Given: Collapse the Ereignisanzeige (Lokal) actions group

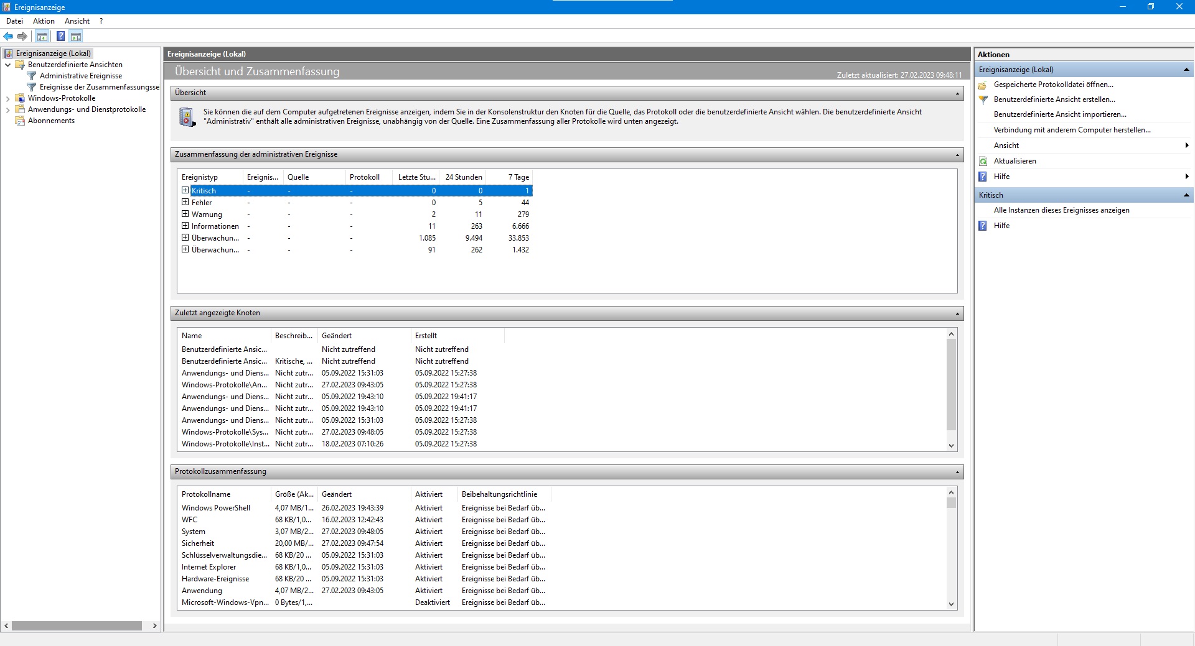Looking at the screenshot, I should (1186, 70).
